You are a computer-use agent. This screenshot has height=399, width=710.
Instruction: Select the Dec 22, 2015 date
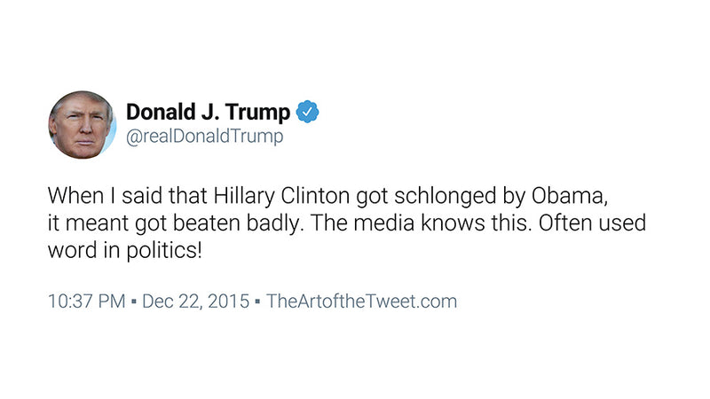(193, 301)
